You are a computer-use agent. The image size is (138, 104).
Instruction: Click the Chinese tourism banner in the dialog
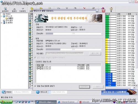pyautogui.click(x=68, y=18)
